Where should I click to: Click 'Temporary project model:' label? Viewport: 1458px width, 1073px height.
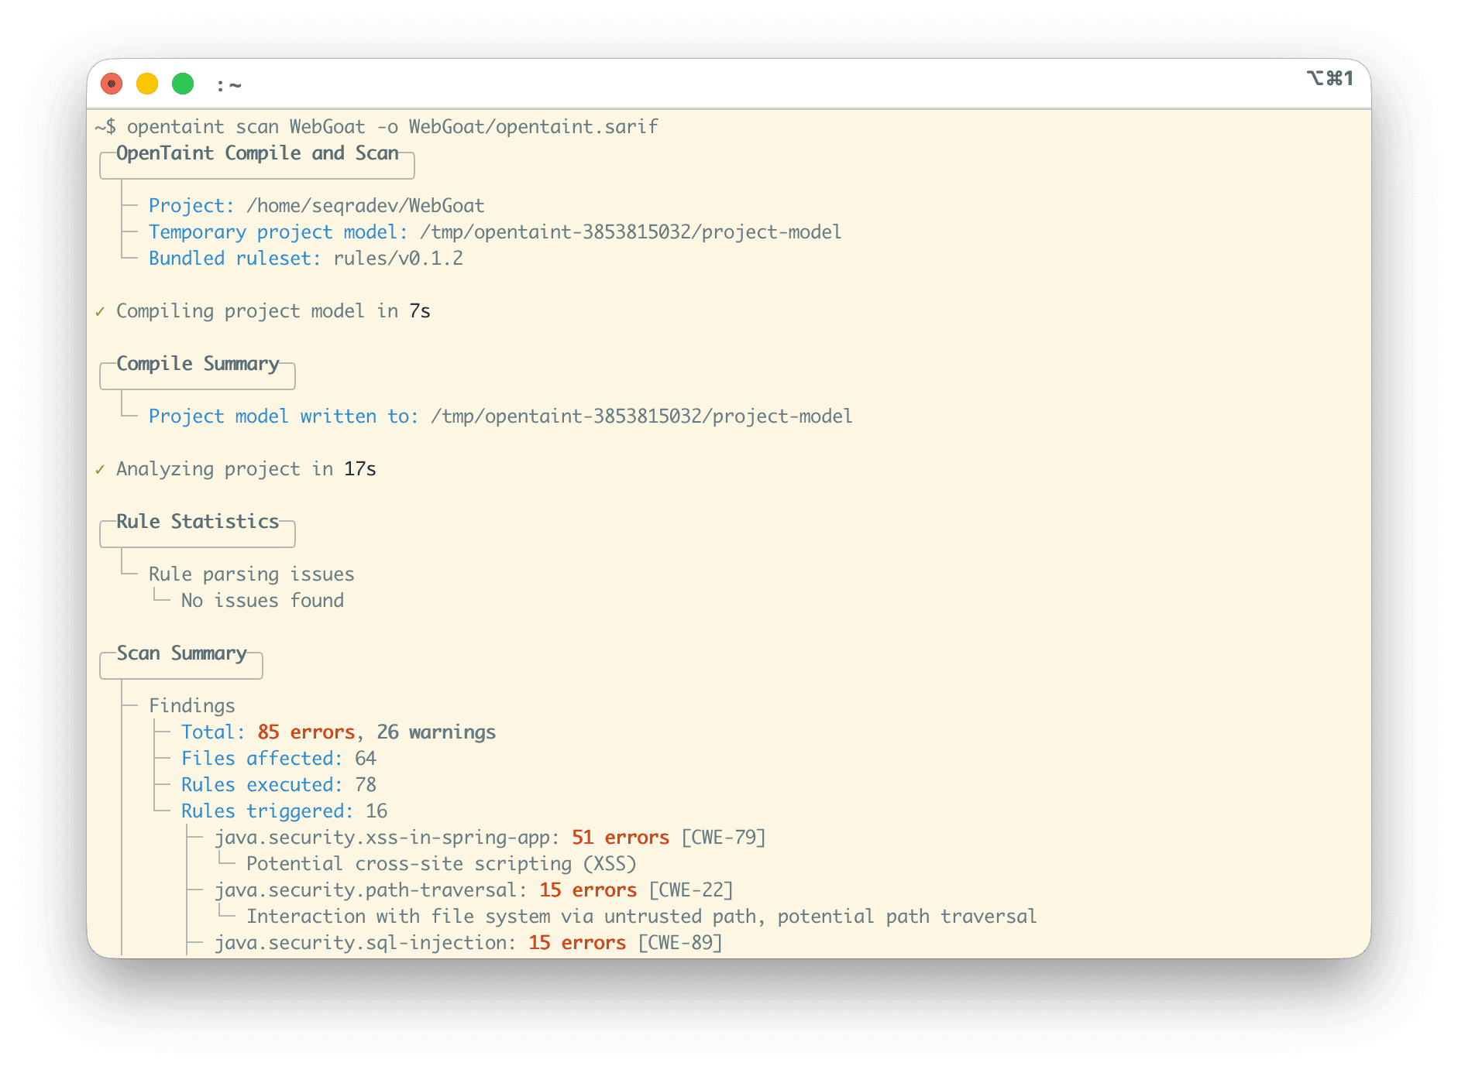click(278, 232)
